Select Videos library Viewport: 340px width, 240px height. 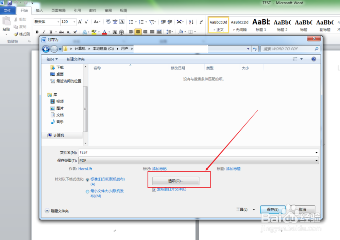tap(57, 101)
